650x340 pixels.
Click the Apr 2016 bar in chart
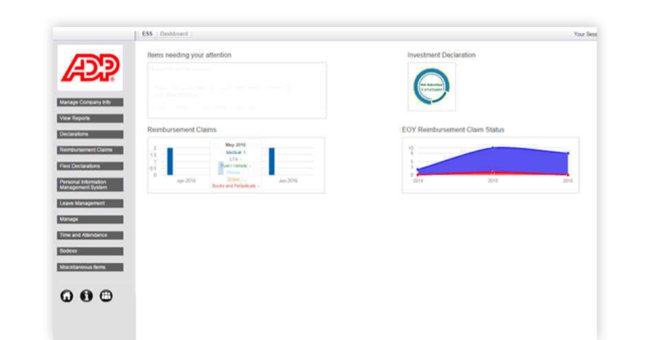pyautogui.click(x=169, y=162)
